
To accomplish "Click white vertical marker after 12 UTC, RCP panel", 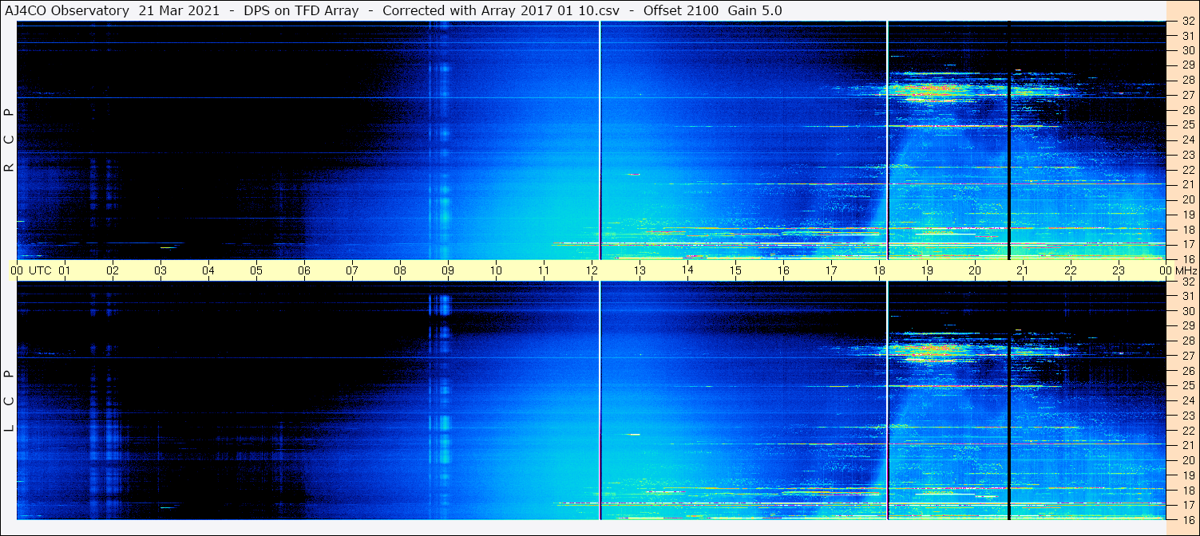I will (600, 140).
